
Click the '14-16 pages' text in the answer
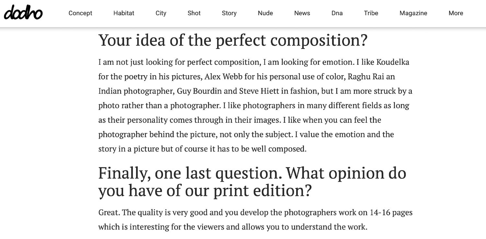pyautogui.click(x=391, y=213)
